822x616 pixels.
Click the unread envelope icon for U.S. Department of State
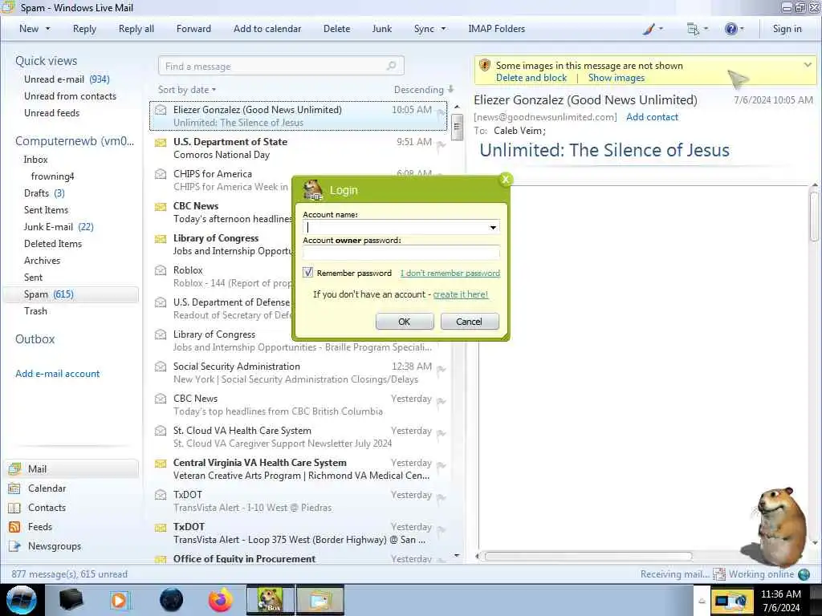click(x=161, y=142)
